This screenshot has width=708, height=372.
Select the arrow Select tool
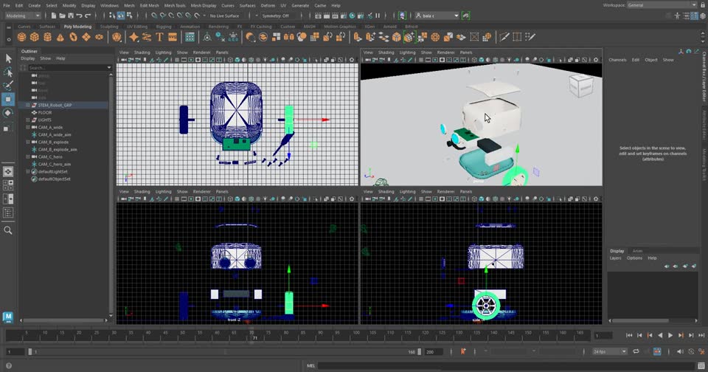click(x=8, y=58)
